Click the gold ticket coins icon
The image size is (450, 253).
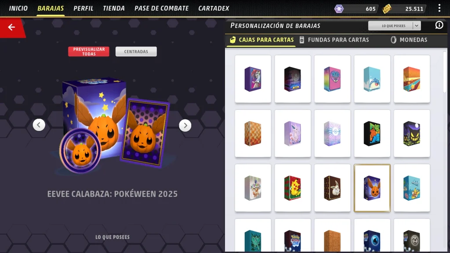[x=387, y=9]
